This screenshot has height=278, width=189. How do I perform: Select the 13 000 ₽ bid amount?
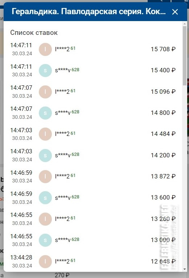pyautogui.click(x=163, y=240)
